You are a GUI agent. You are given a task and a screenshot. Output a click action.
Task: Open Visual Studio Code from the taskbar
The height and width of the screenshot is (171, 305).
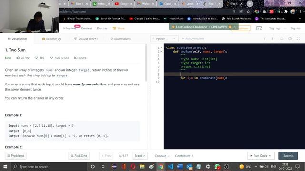[171, 167]
